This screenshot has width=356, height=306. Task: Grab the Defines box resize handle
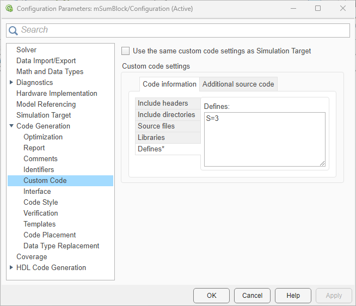click(x=322, y=163)
